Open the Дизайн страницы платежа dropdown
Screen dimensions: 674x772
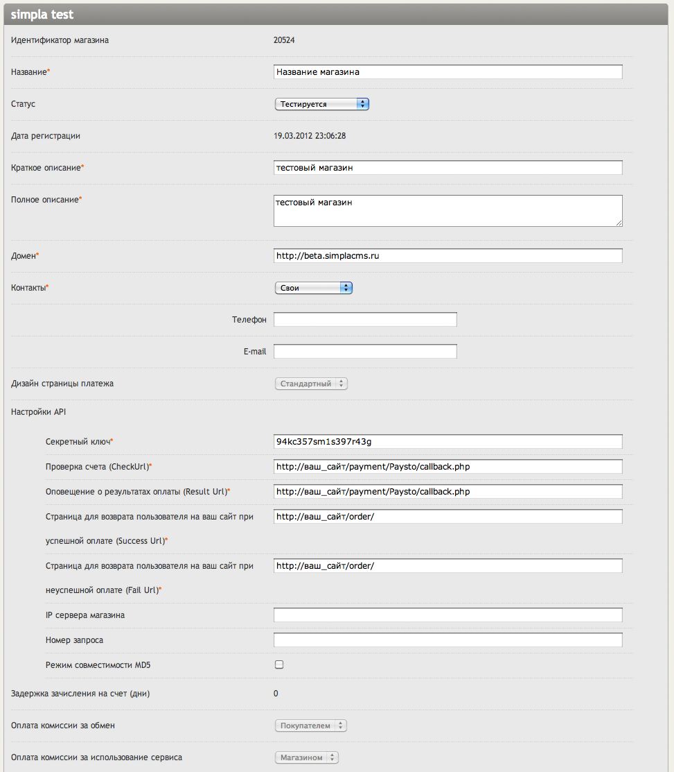pyautogui.click(x=311, y=384)
